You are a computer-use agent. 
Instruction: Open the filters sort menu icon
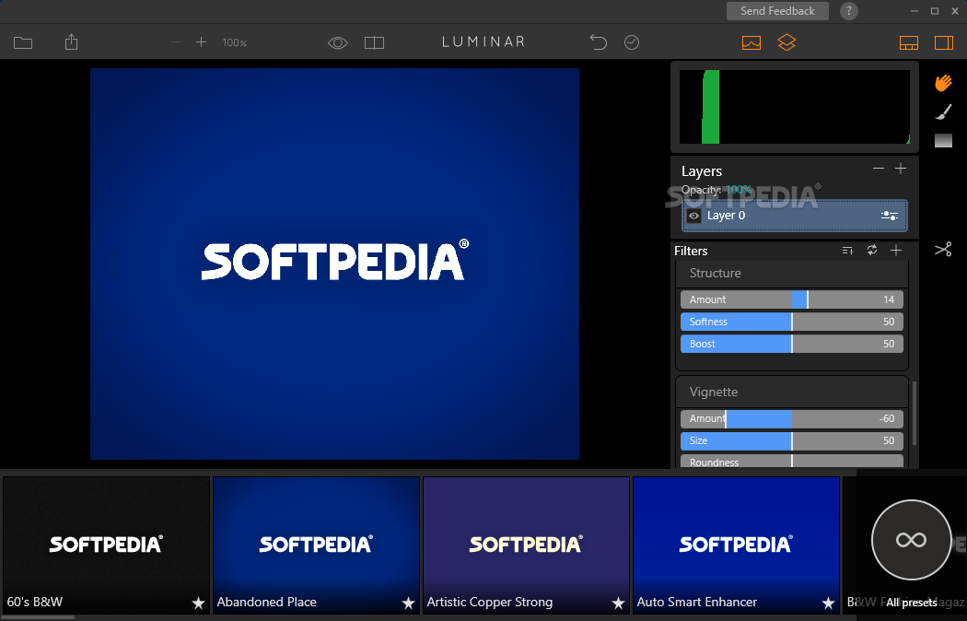tap(847, 251)
